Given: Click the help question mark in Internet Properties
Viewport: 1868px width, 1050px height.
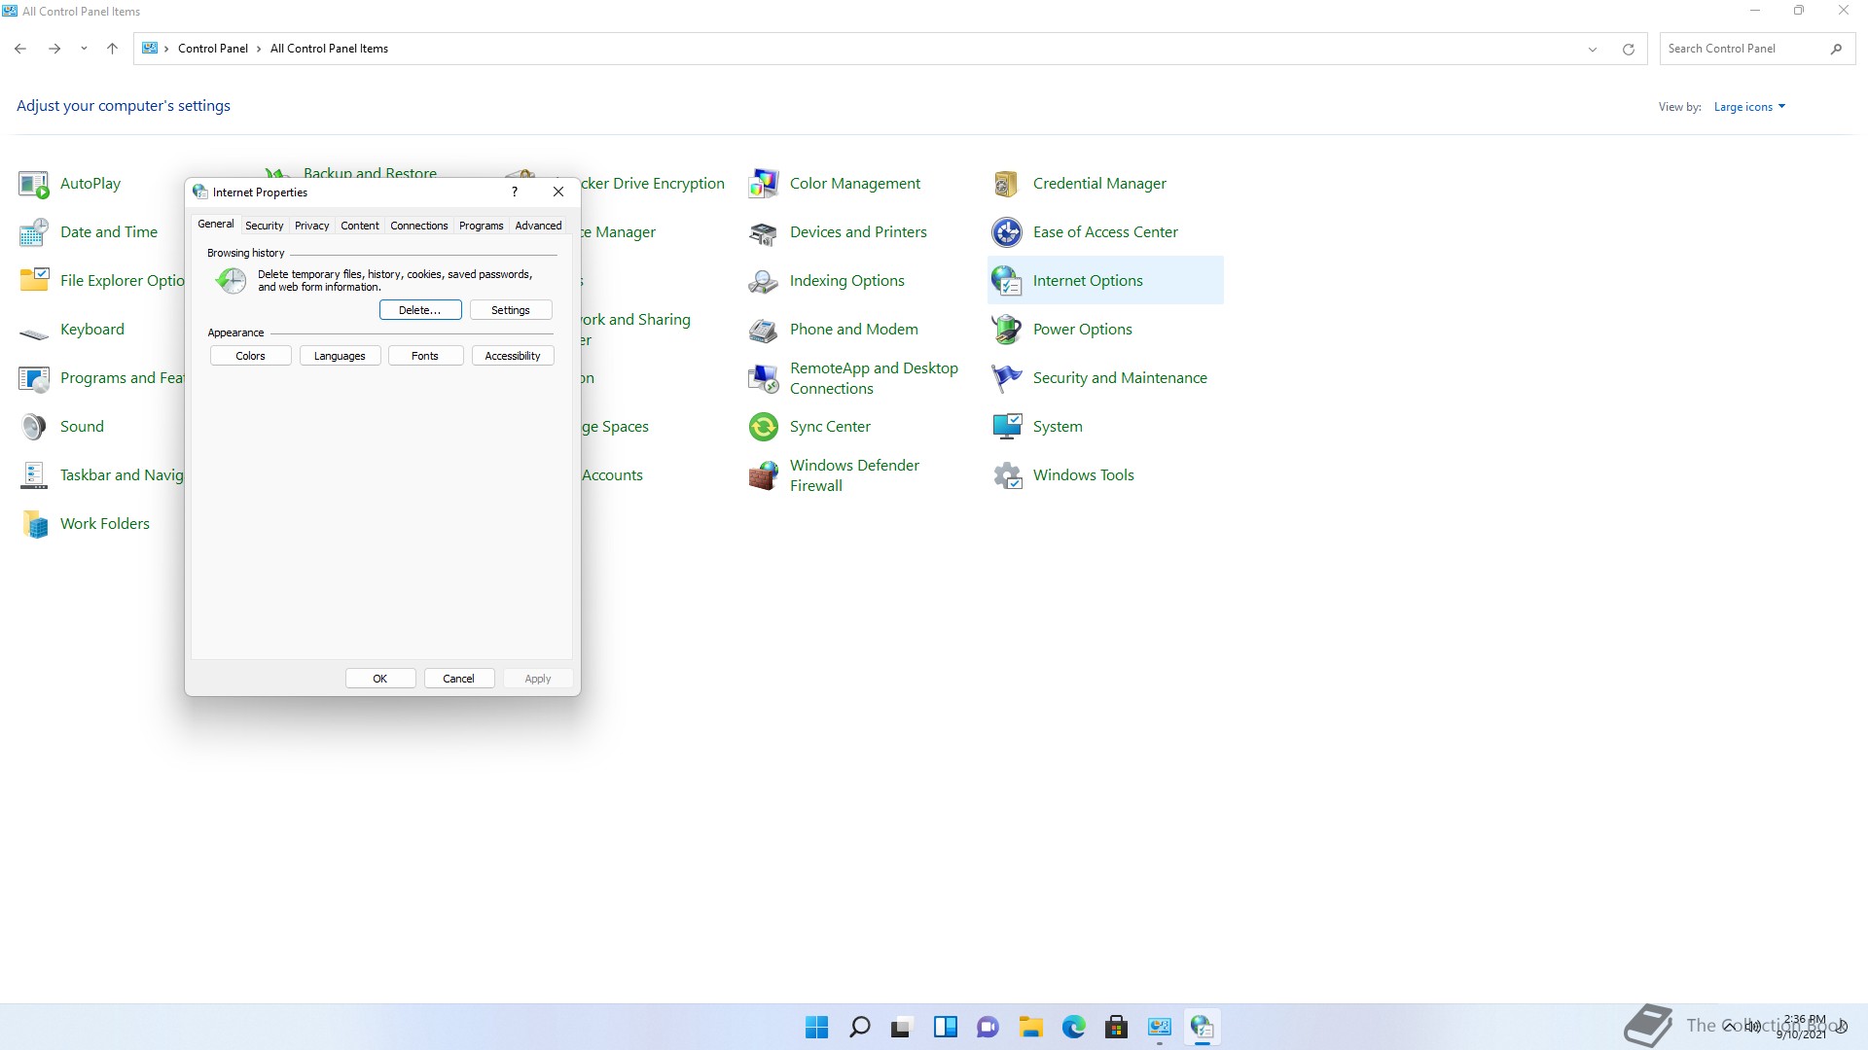Looking at the screenshot, I should coord(515,192).
